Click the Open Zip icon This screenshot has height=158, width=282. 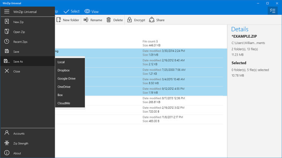(7, 31)
